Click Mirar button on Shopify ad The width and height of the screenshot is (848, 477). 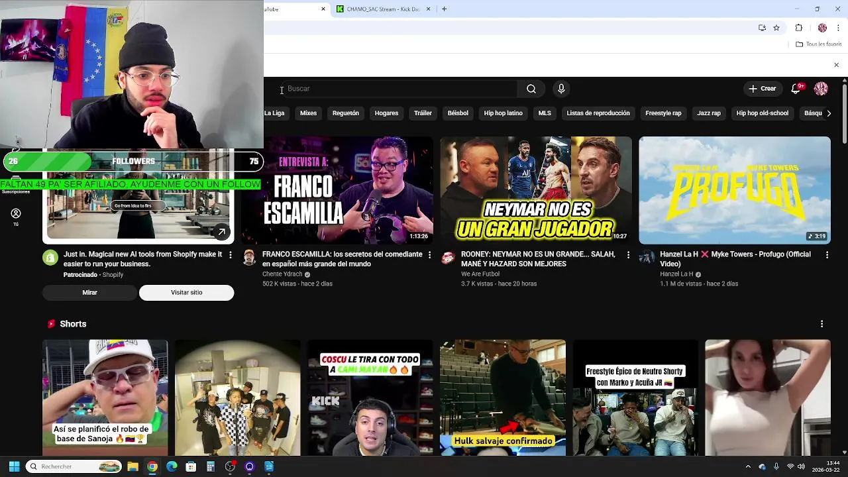point(89,293)
